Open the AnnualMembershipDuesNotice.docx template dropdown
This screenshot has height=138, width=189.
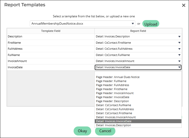82,24
